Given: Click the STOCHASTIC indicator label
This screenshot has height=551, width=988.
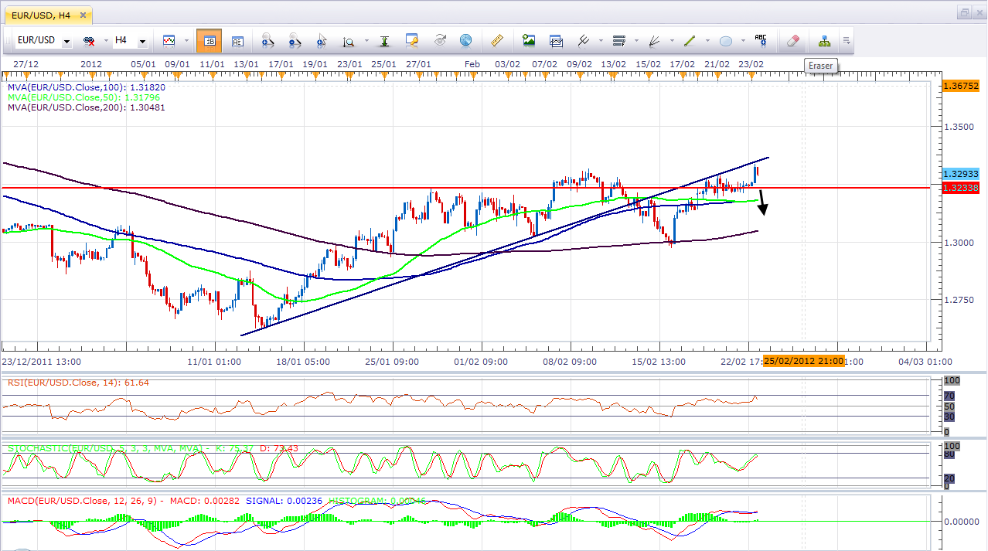Looking at the screenshot, I should pyautogui.click(x=152, y=448).
